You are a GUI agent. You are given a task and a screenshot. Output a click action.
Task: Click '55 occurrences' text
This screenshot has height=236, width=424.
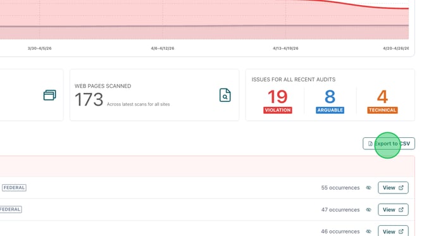pyautogui.click(x=340, y=188)
